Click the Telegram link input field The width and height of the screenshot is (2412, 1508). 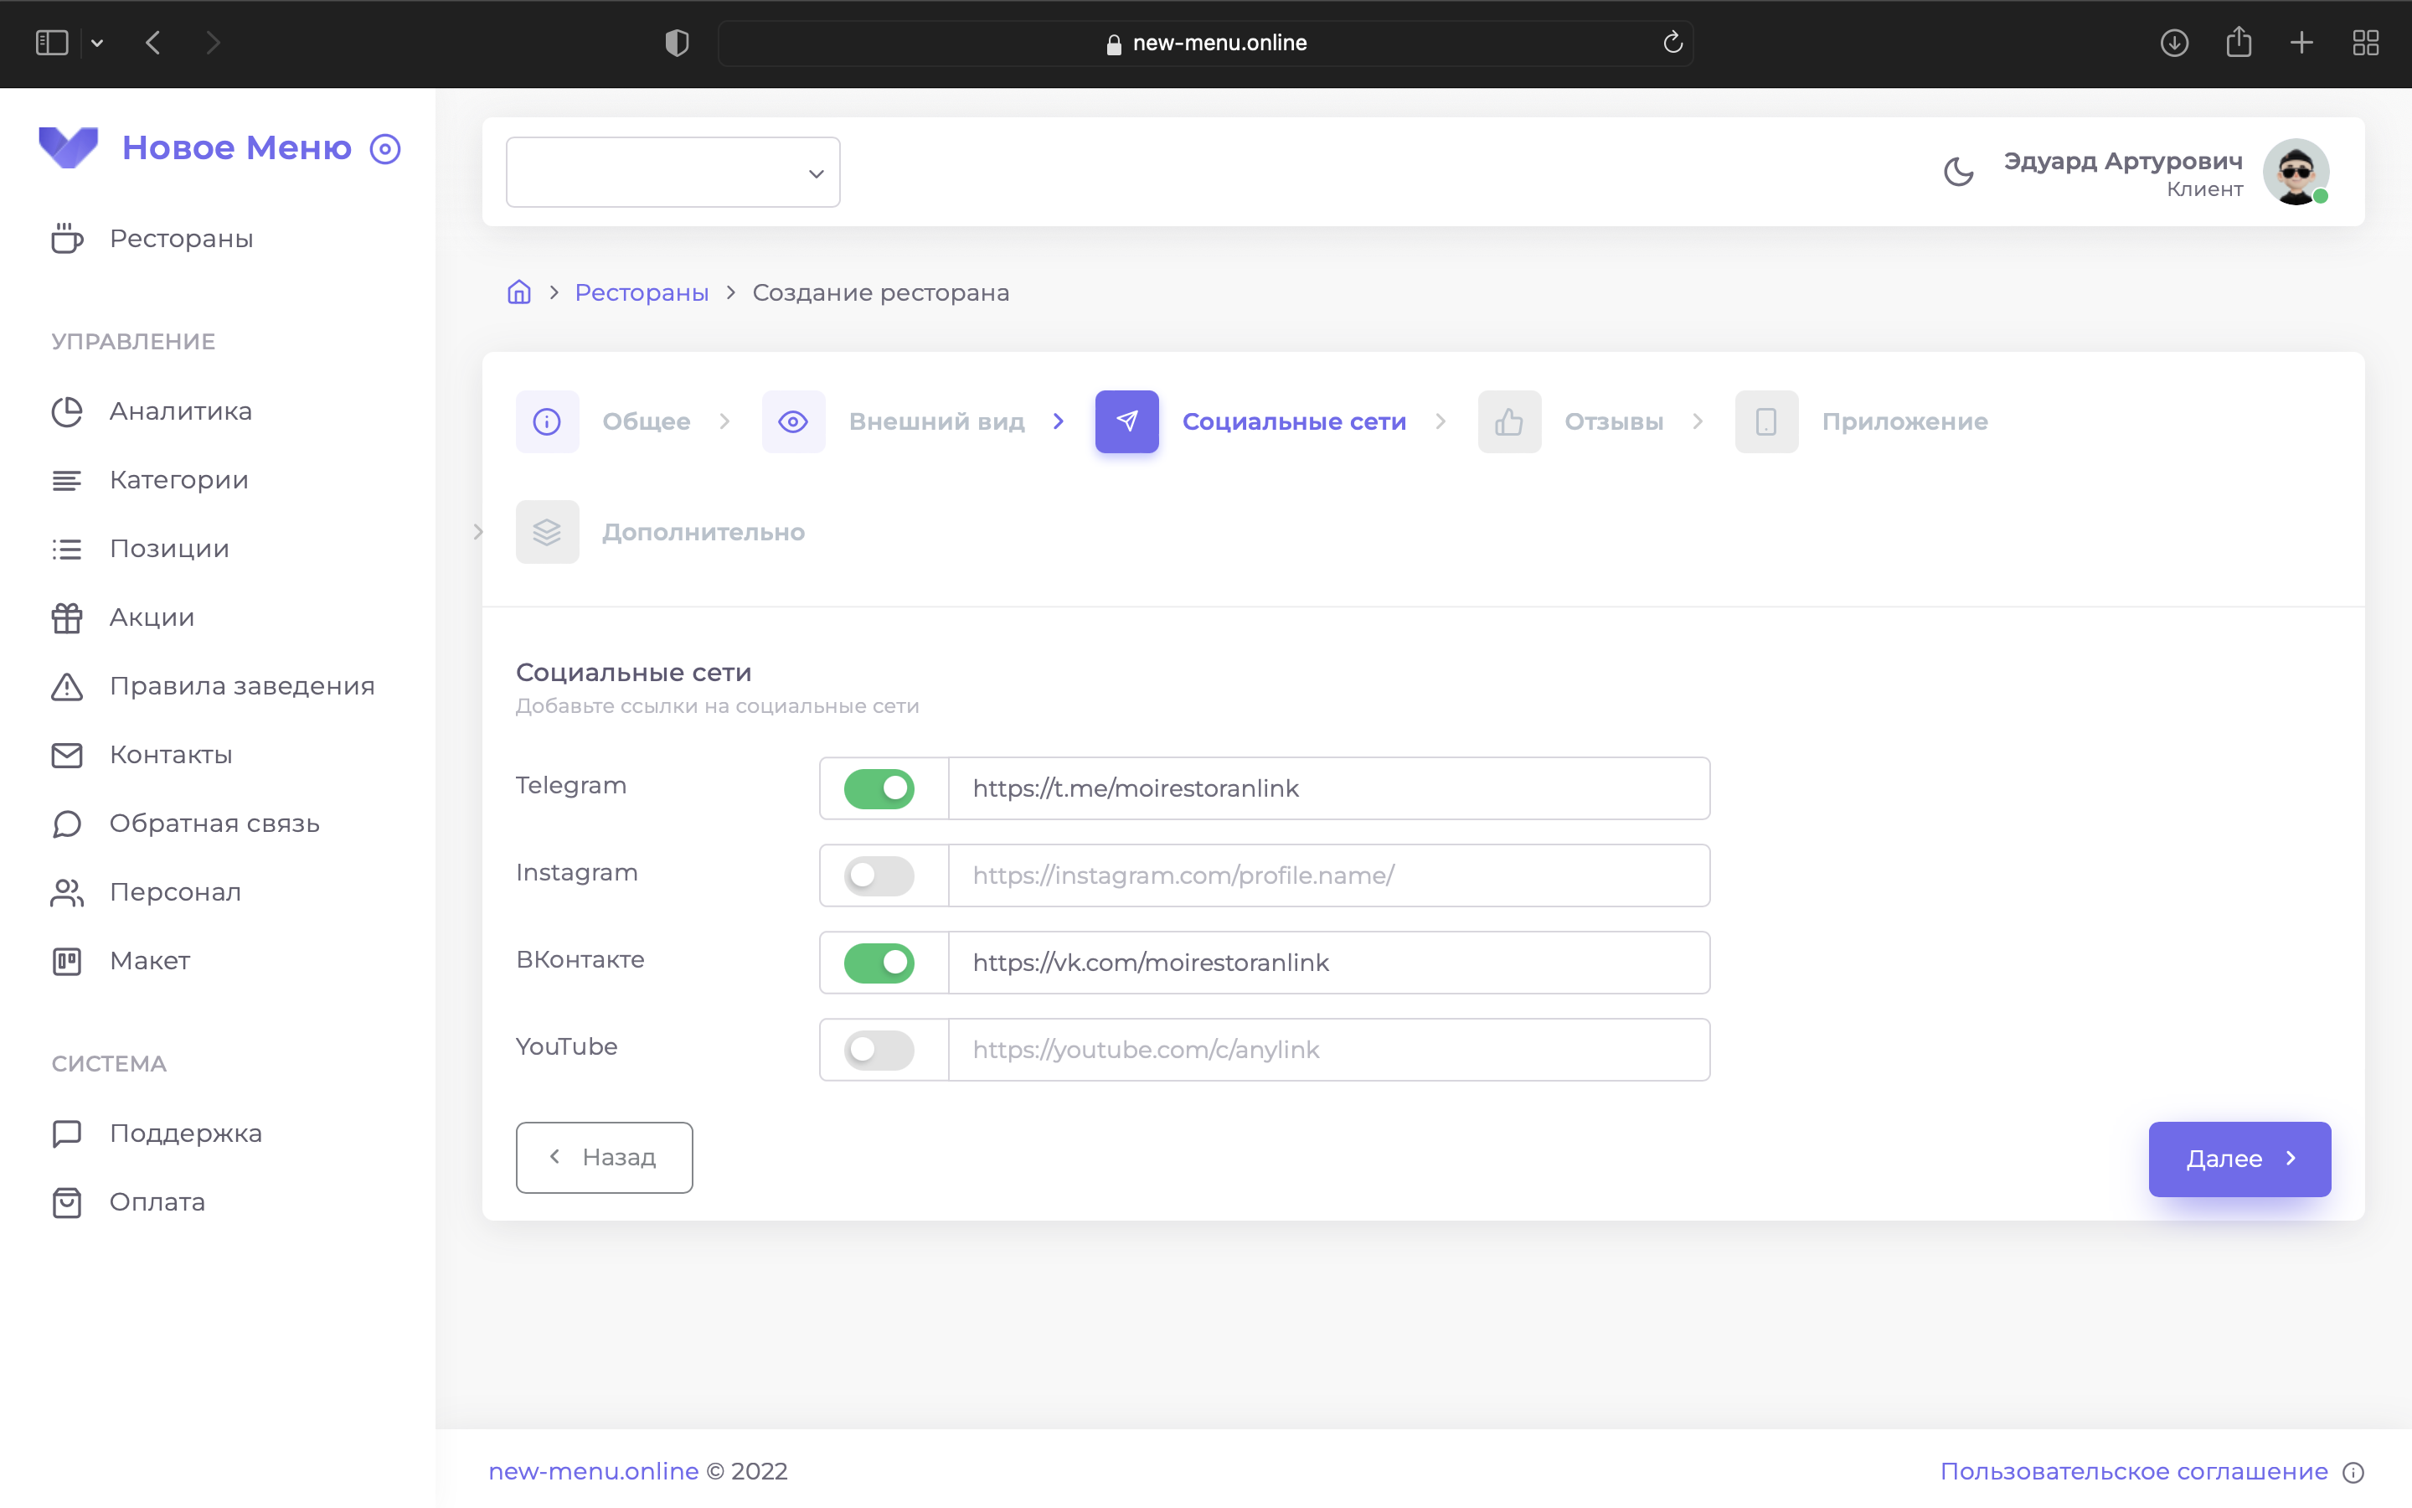1330,789
